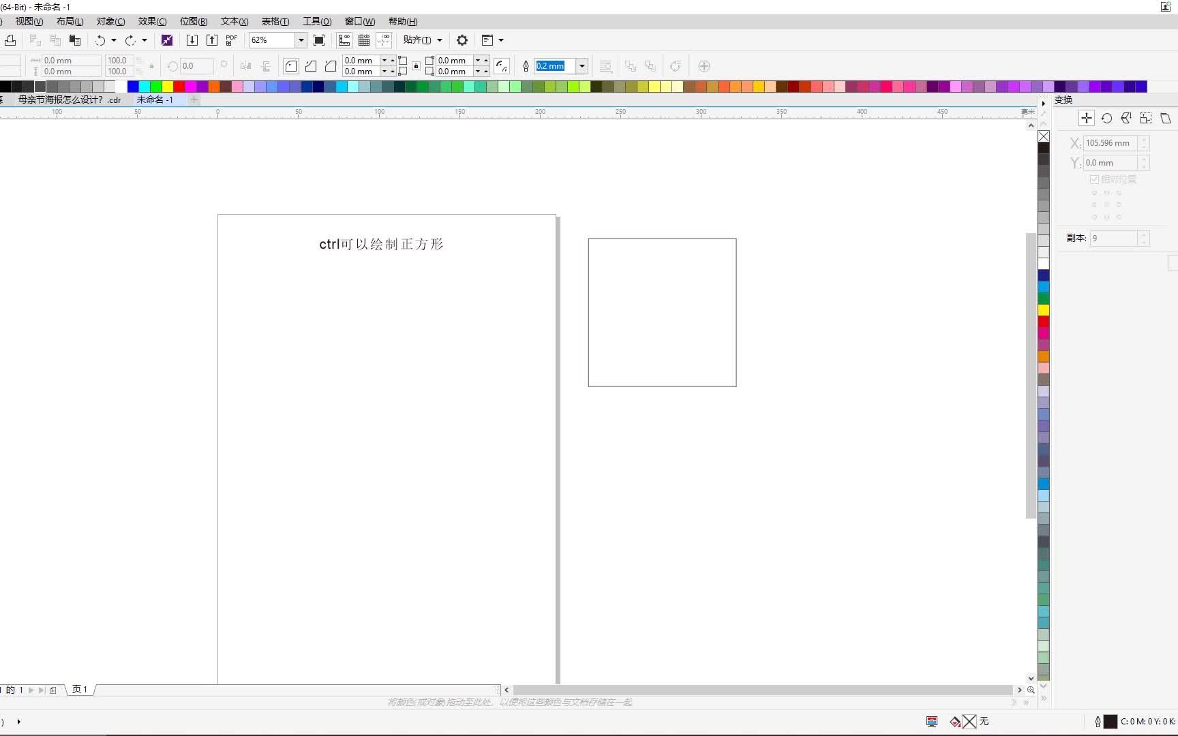
Task: Open the outline width dropdown arrow
Action: tap(582, 66)
